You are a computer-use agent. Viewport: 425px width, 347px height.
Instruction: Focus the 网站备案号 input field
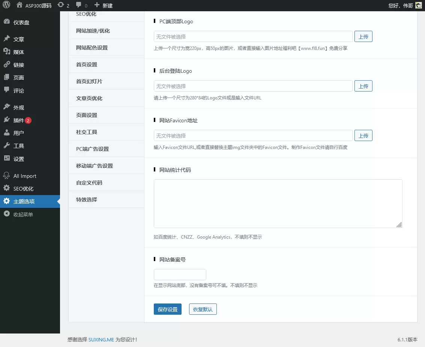click(x=180, y=275)
